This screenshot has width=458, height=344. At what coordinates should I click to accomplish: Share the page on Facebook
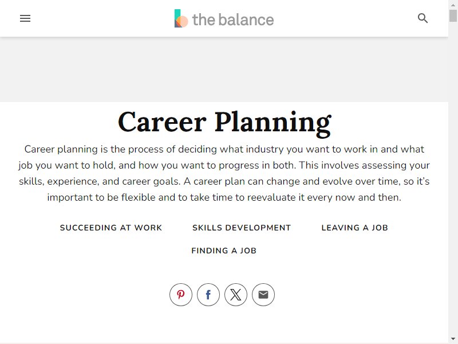208,295
